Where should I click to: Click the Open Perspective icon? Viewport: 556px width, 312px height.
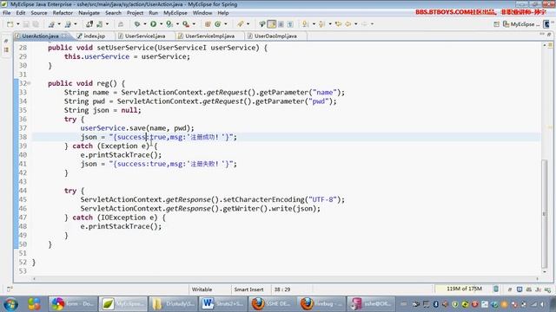[x=496, y=24]
